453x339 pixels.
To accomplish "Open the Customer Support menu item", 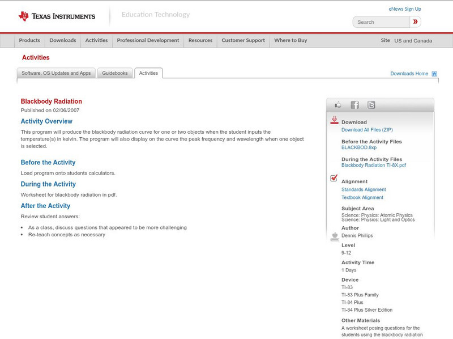I will (243, 40).
